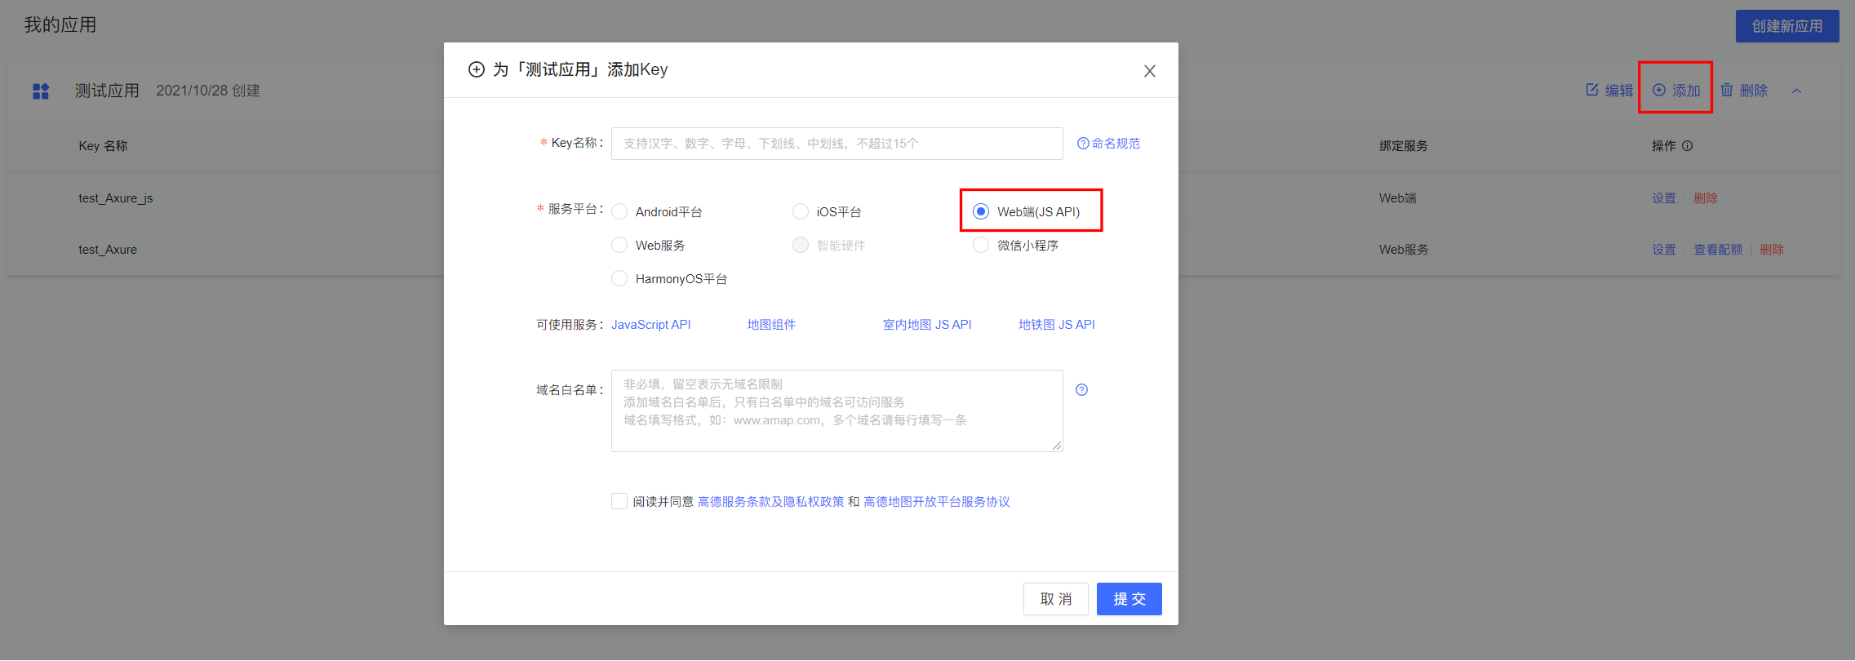Open 高德地图开放平台服务协议 link
This screenshot has height=661, width=1855.
click(x=937, y=502)
